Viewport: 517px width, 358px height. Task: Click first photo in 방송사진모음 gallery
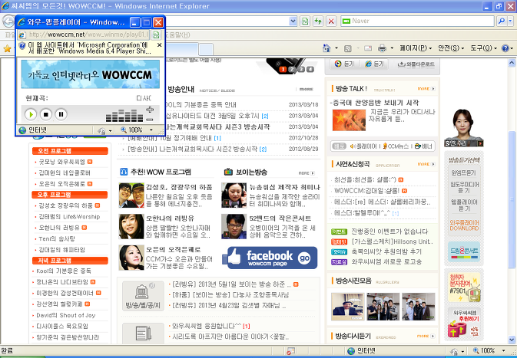click(x=347, y=307)
